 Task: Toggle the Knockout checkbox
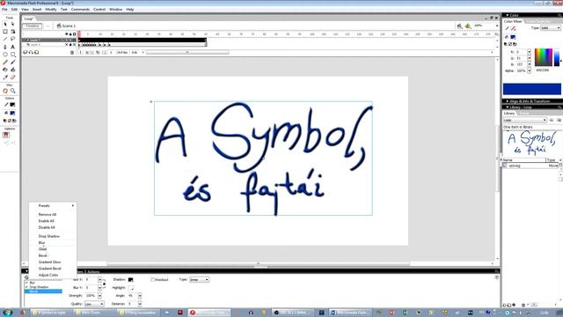152,280
